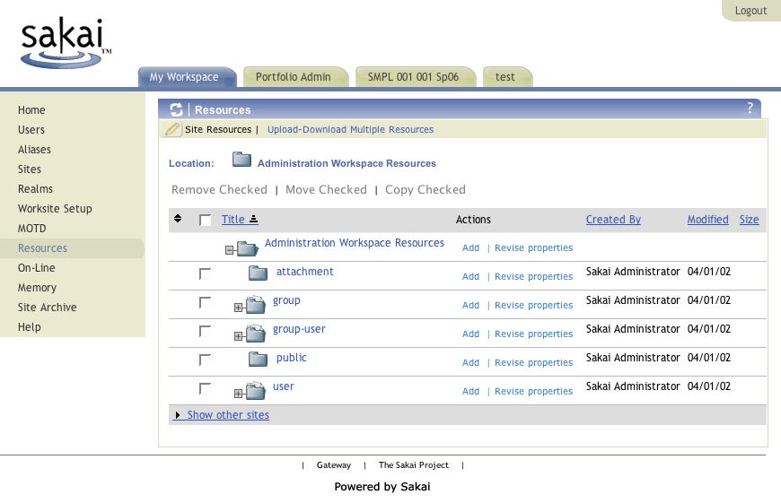Click the sort arrows icon in table header

point(178,219)
